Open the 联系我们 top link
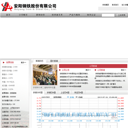 pos(115,5)
